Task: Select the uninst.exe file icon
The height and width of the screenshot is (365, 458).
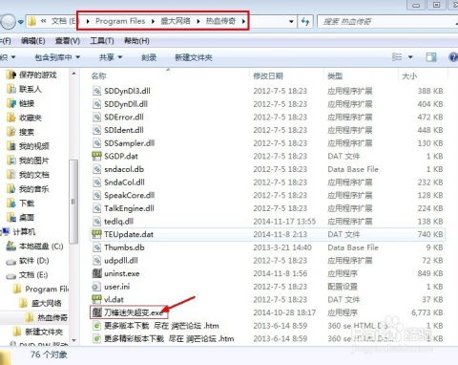Action: 96,273
